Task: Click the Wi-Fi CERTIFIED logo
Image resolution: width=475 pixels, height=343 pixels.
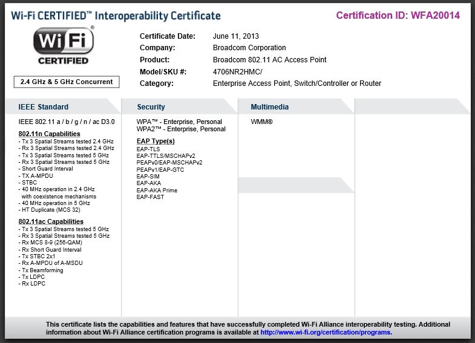Action: 64,45
